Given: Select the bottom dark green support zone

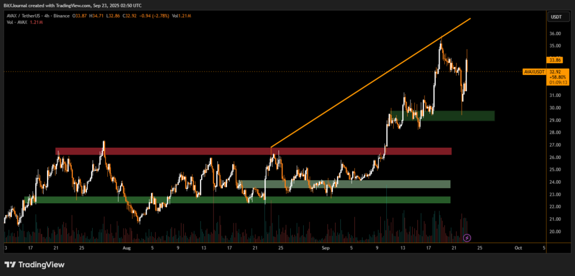Looking at the screenshot, I should point(241,200).
